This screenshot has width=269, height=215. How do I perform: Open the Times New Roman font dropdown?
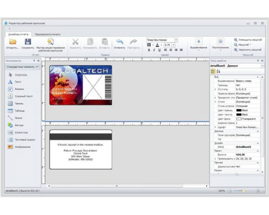176,40
